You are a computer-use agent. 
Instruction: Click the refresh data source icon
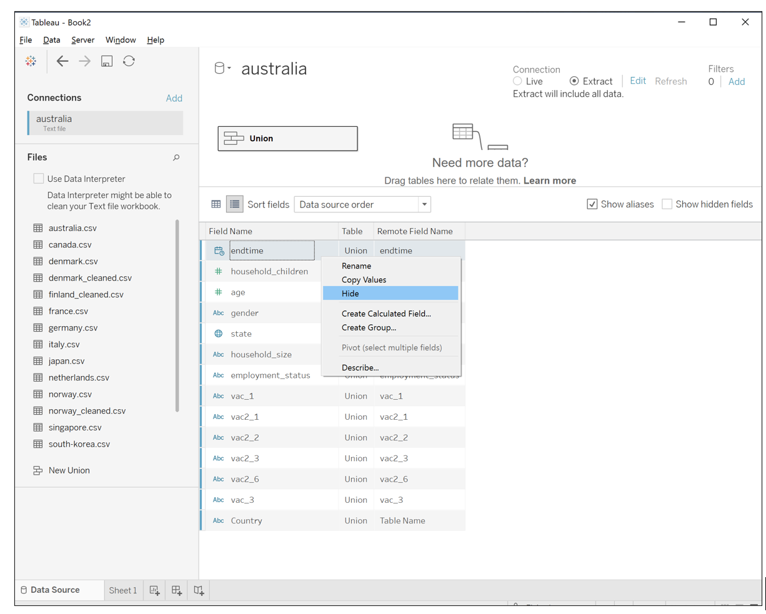coord(129,61)
